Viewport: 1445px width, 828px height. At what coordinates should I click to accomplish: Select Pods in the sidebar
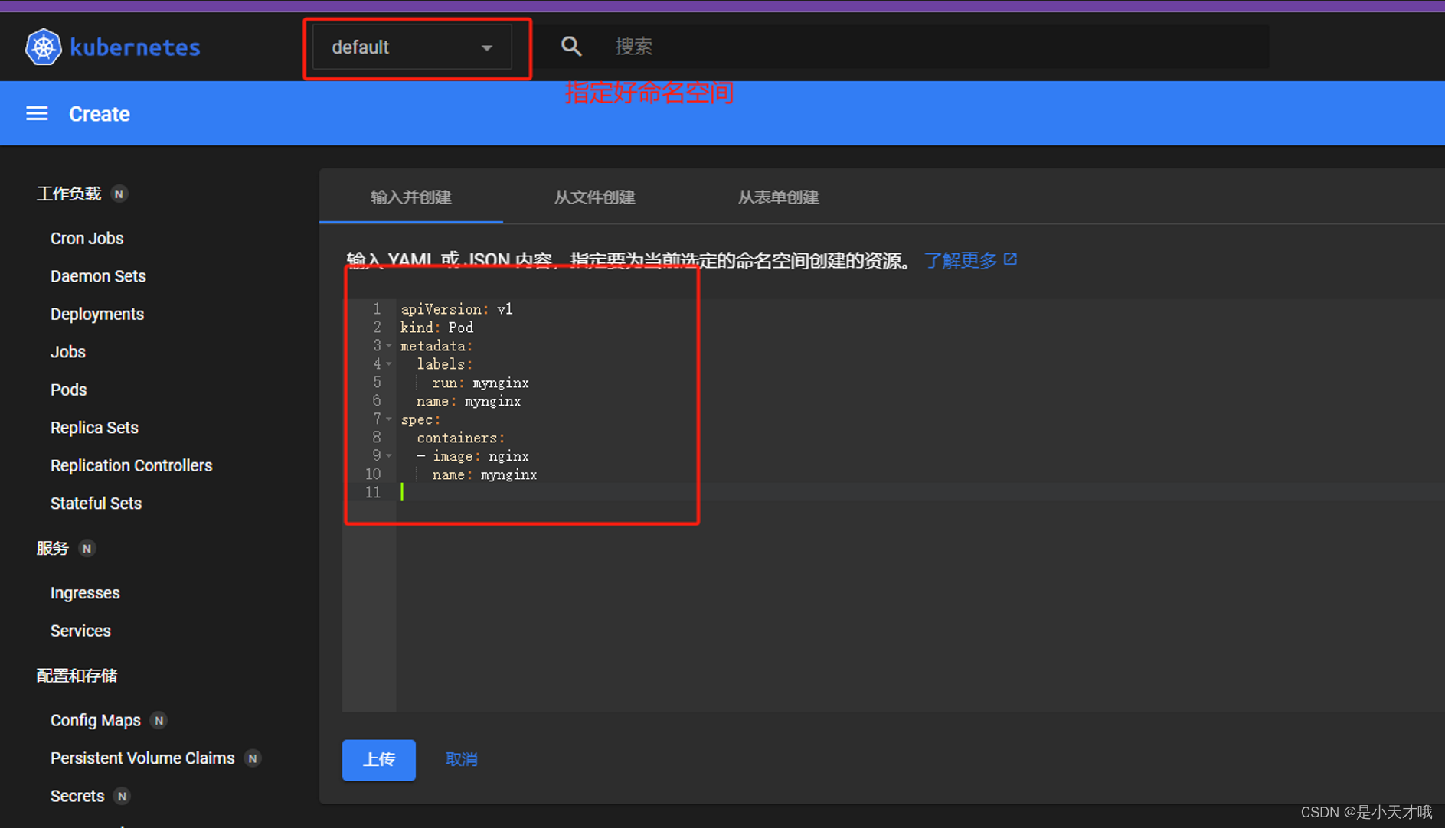click(68, 390)
